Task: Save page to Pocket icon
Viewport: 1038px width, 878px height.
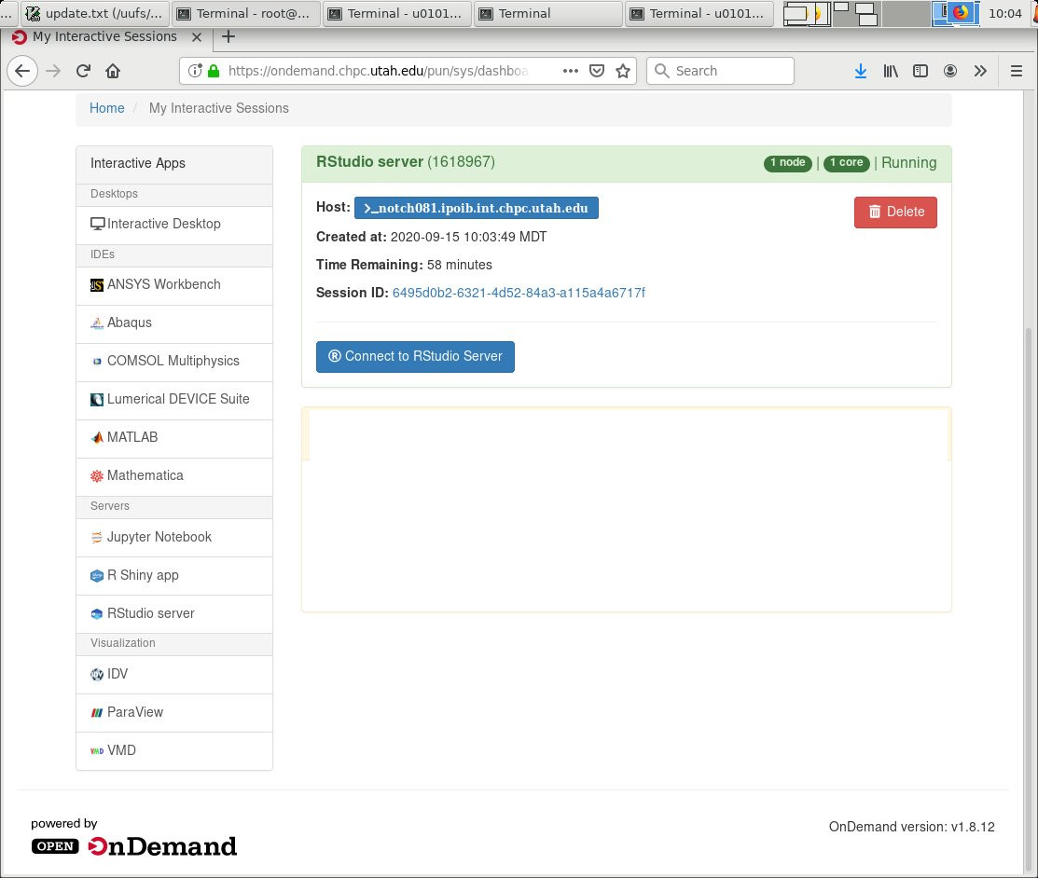Action: [597, 71]
